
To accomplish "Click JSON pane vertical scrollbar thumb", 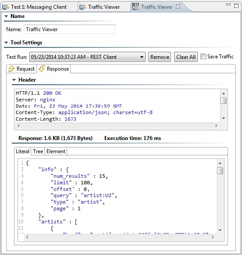I will tap(220, 171).
